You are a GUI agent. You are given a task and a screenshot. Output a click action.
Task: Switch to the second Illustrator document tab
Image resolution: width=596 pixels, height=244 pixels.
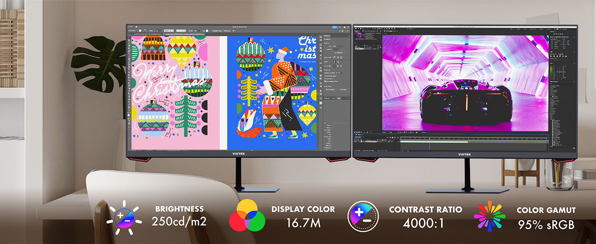point(184,34)
